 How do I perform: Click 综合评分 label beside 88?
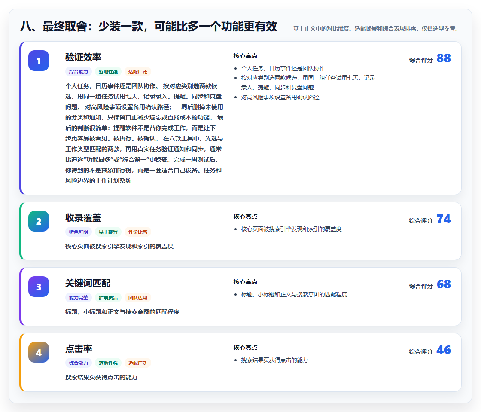coord(421,60)
